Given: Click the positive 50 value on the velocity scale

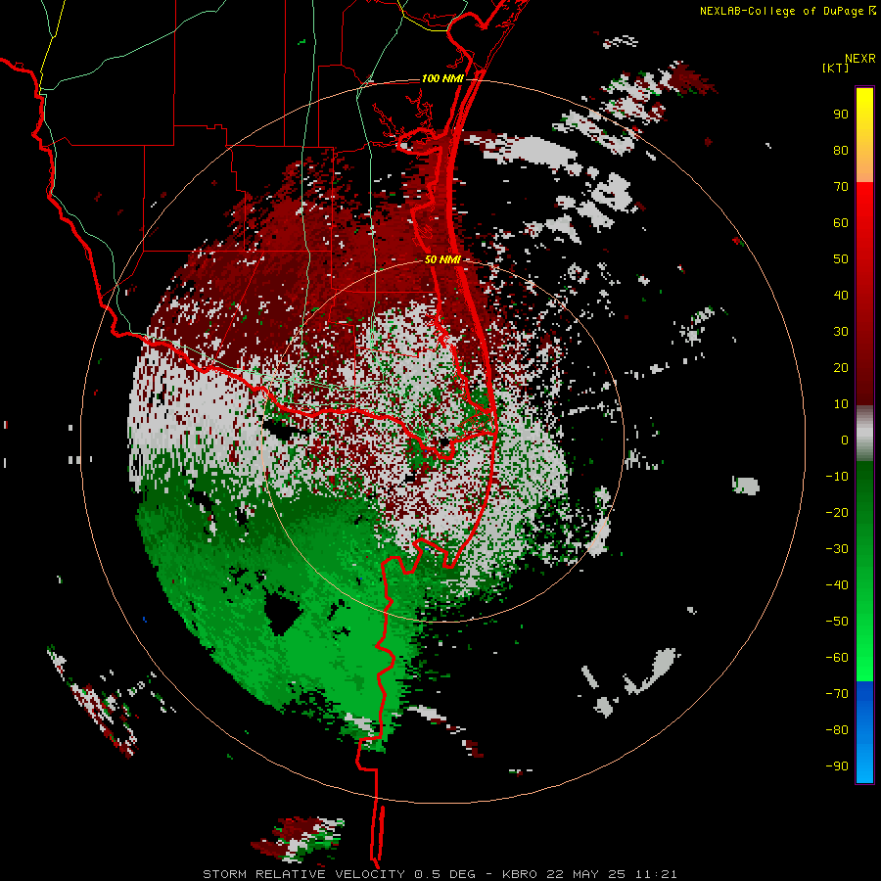Looking at the screenshot, I should pyautogui.click(x=841, y=259).
